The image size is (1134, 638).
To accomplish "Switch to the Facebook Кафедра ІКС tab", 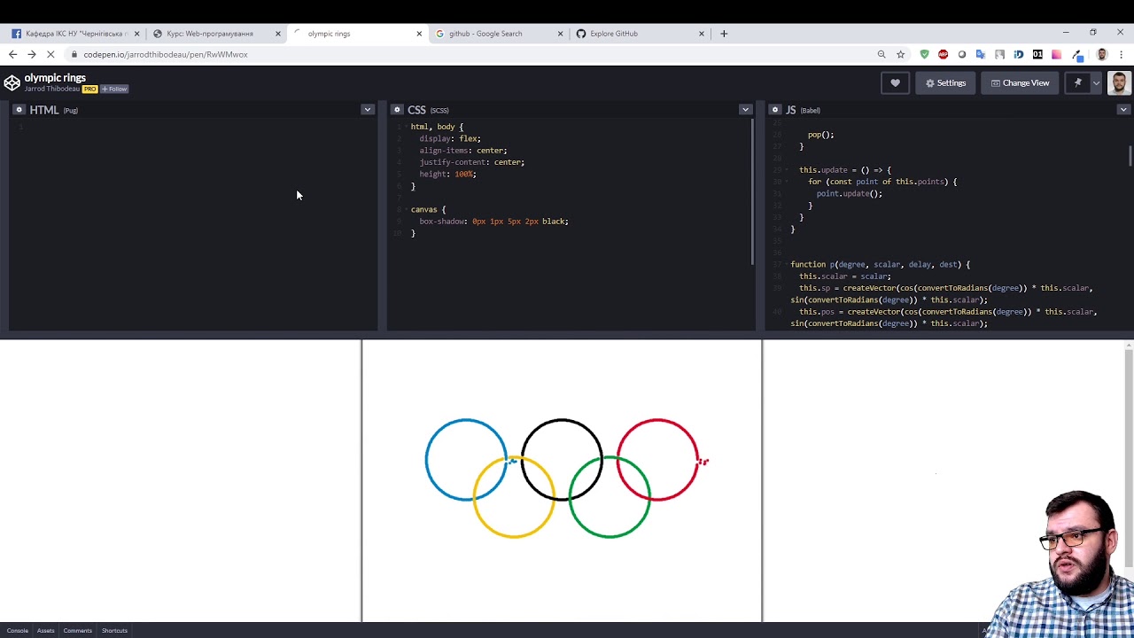I will tap(74, 34).
